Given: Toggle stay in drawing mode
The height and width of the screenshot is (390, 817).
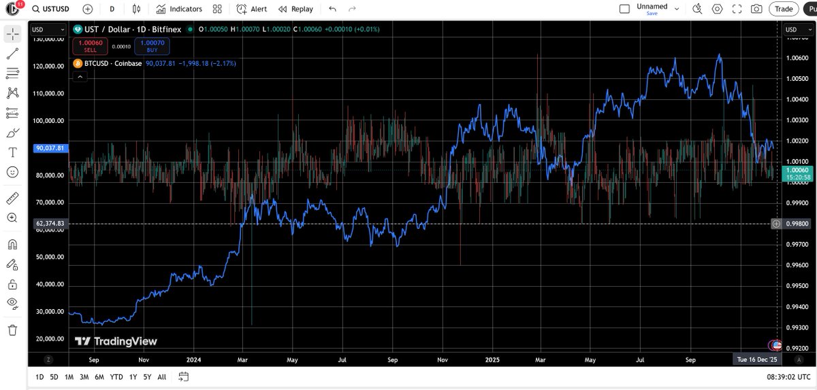Looking at the screenshot, I should 12,264.
